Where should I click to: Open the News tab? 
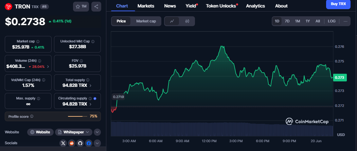pyautogui.click(x=170, y=6)
